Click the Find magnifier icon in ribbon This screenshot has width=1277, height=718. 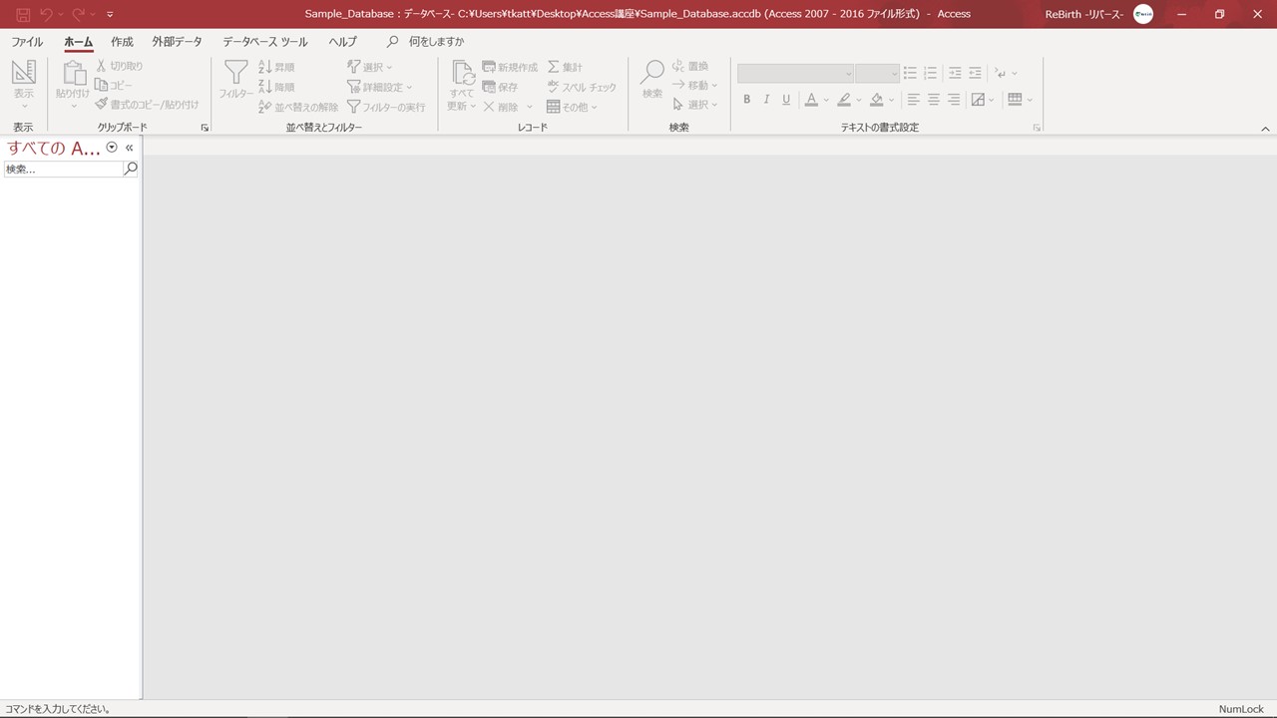(652, 73)
